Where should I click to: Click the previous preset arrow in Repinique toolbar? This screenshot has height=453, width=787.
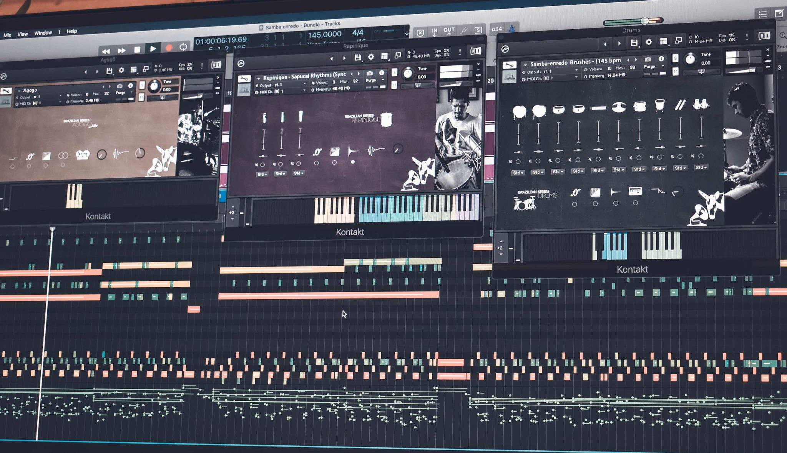[331, 58]
